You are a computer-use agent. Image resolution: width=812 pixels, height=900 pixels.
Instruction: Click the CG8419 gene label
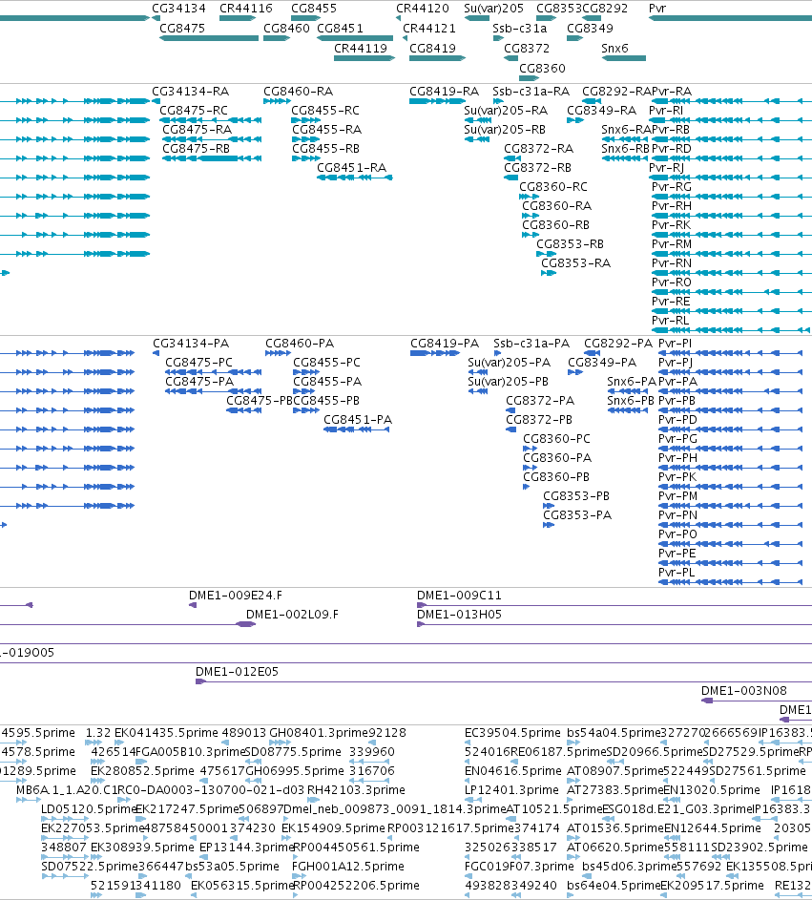click(432, 49)
